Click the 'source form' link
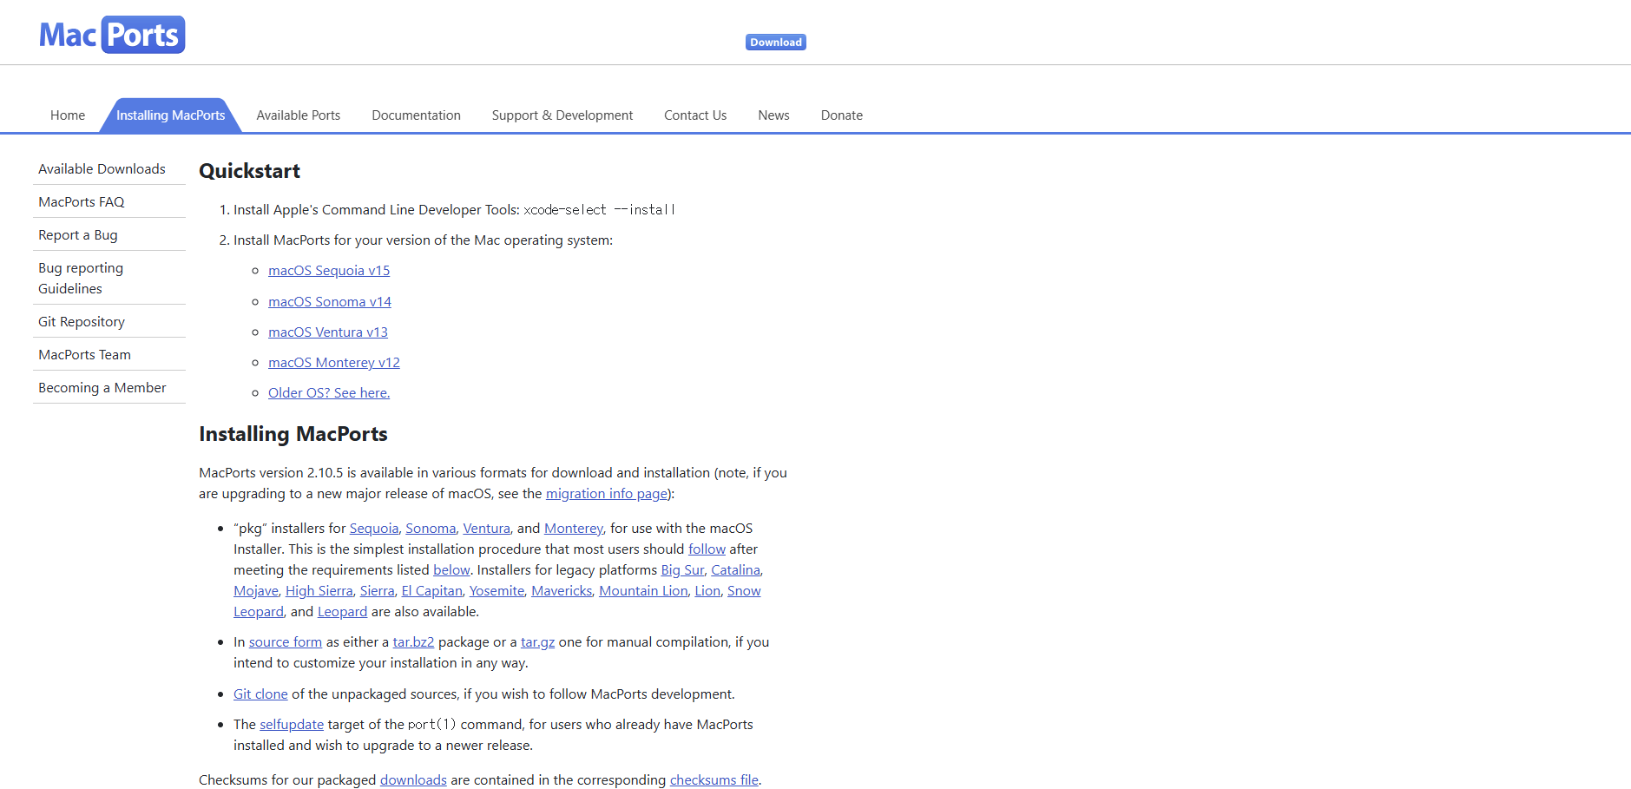Screen dimensions: 1631x789 coord(286,642)
